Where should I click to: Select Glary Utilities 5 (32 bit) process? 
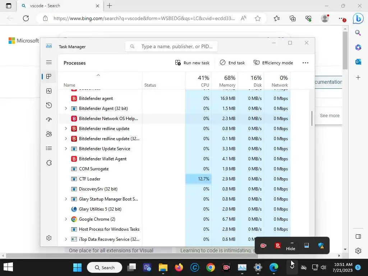pyautogui.click(x=174, y=209)
